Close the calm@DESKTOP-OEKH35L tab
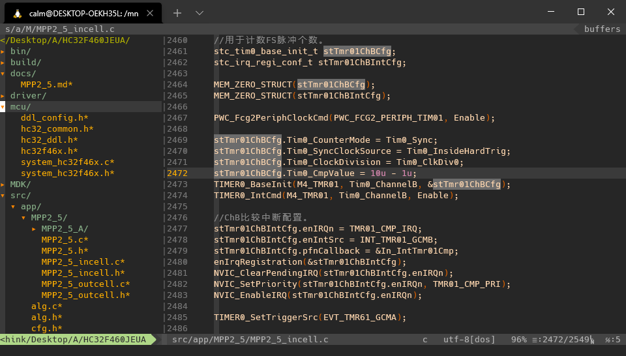This screenshot has height=356, width=626. tap(150, 13)
